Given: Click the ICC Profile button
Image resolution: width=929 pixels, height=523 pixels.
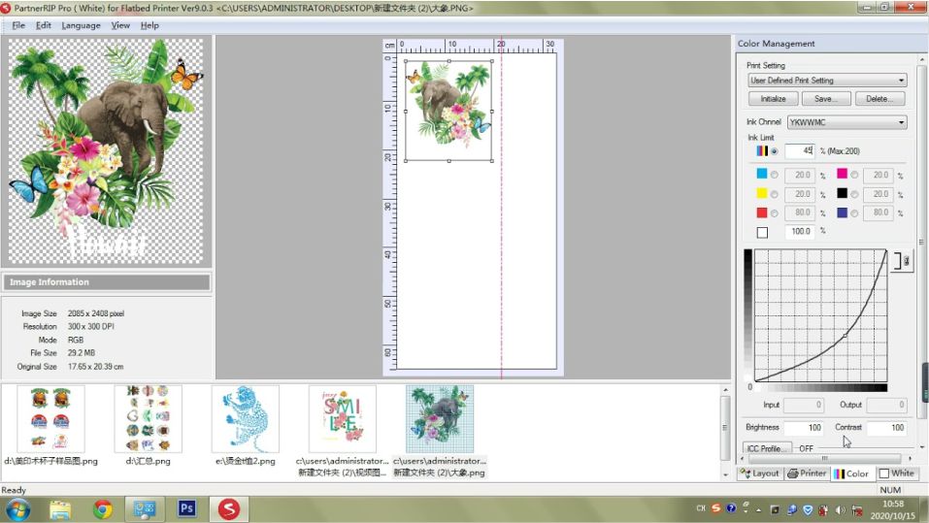Looking at the screenshot, I should 767,448.
